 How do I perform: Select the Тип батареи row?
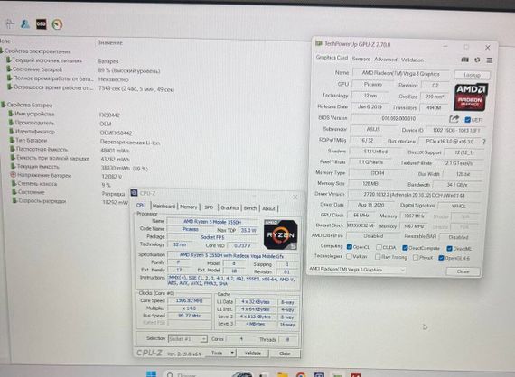coord(32,141)
